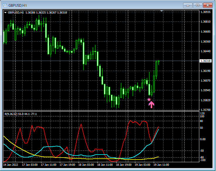Screen dimensions: 216x171
Task: Click the GBPUSD,H1 chart window icon
Action: tap(5, 5)
